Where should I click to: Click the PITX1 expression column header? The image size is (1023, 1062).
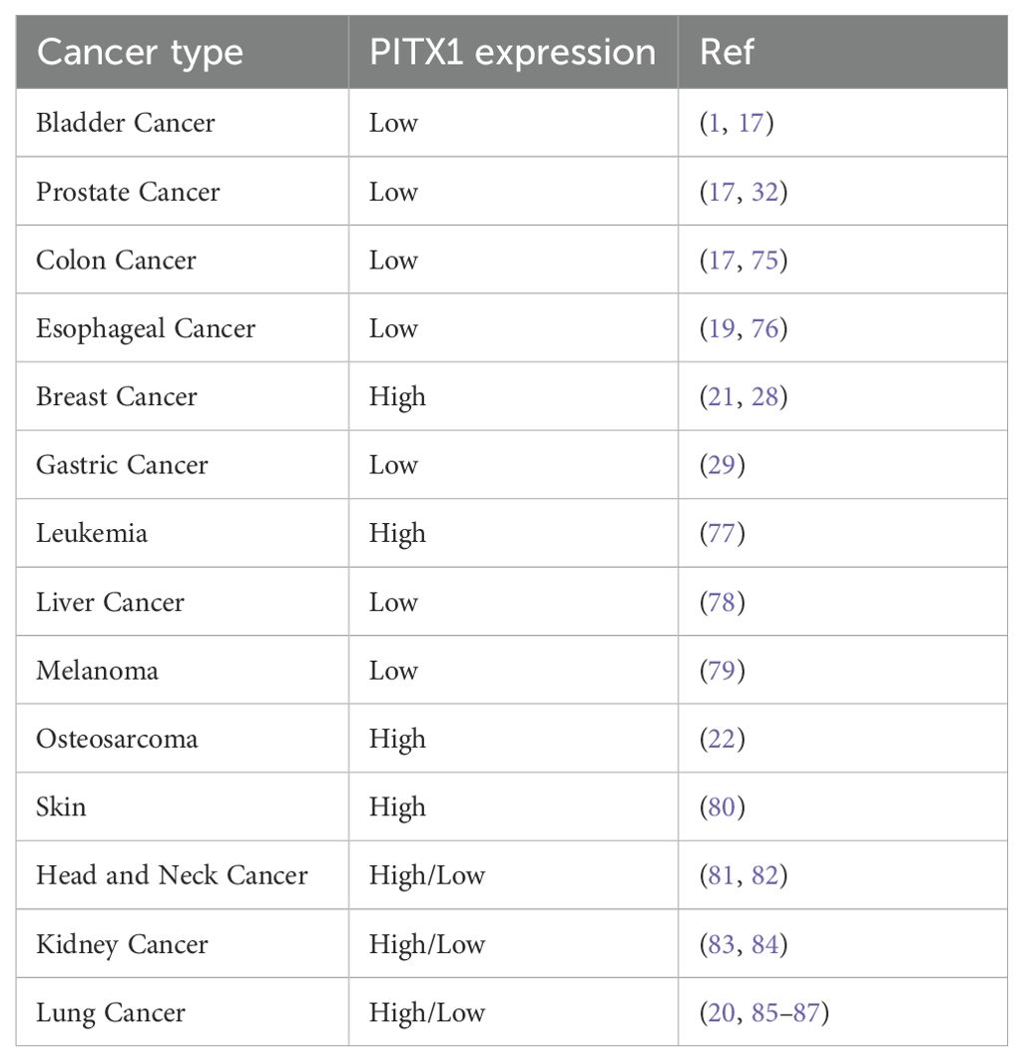(x=513, y=52)
